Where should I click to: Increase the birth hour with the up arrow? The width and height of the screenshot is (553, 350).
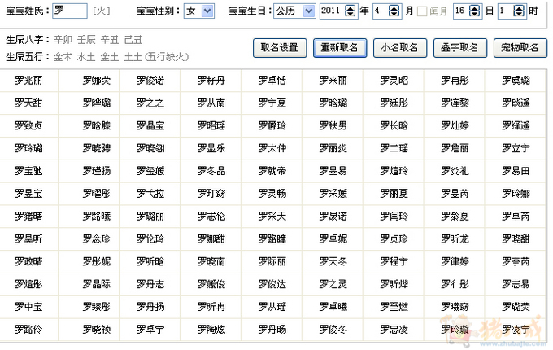[519, 8]
